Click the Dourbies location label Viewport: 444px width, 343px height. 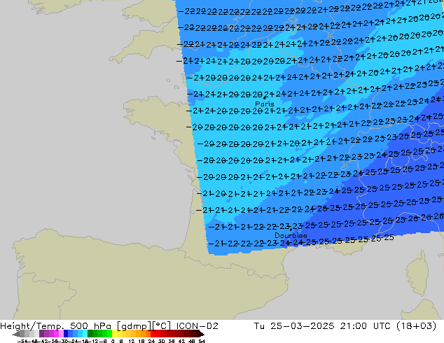pos(291,235)
